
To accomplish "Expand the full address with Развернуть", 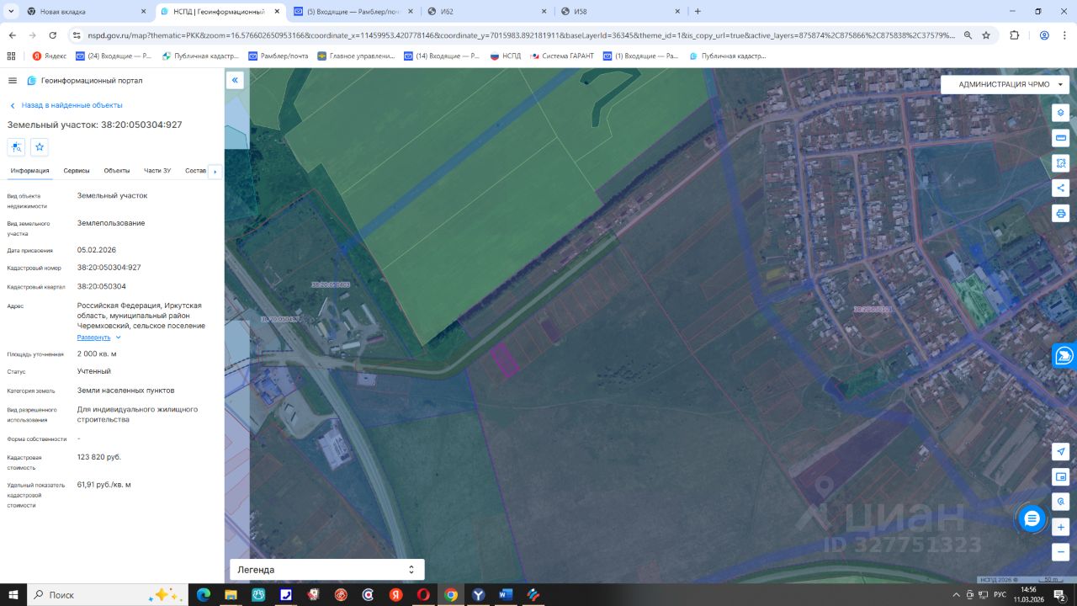I will (98, 337).
